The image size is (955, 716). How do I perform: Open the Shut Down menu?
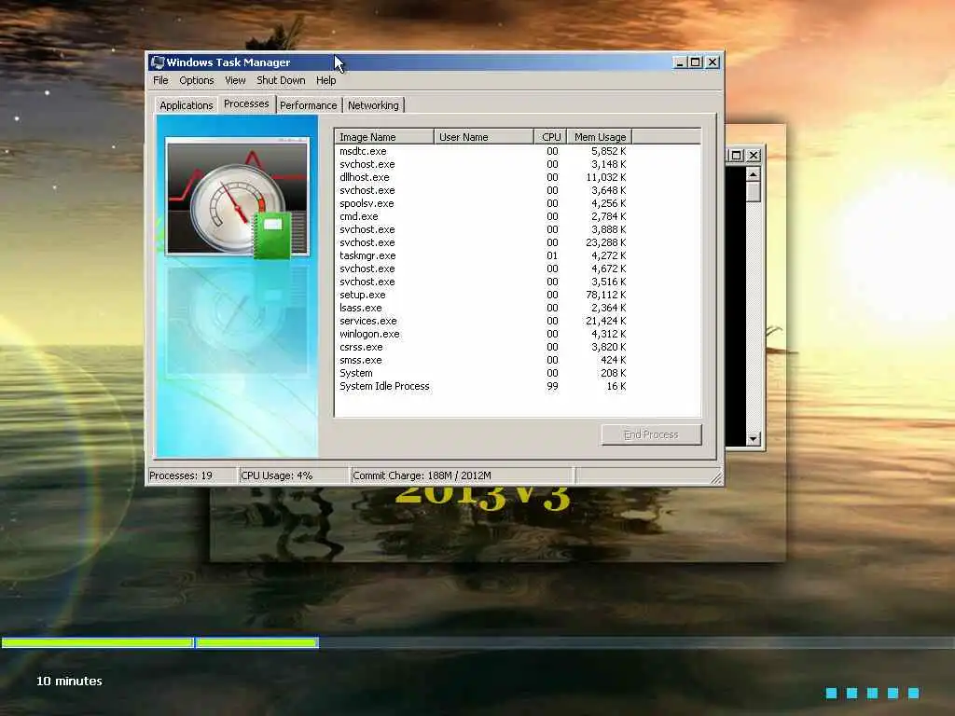281,80
